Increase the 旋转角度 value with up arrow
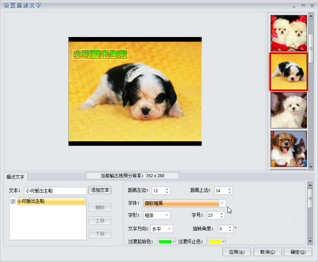Screen dimensions: 318x262 tap(230, 227)
